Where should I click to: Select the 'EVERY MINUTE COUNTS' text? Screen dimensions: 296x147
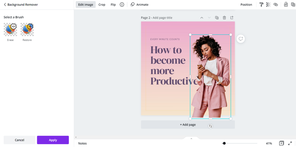tap(165, 39)
